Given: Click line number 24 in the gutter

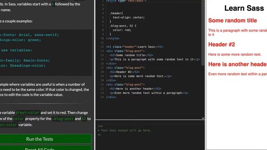Looking at the screenshot, I should pos(102,97).
